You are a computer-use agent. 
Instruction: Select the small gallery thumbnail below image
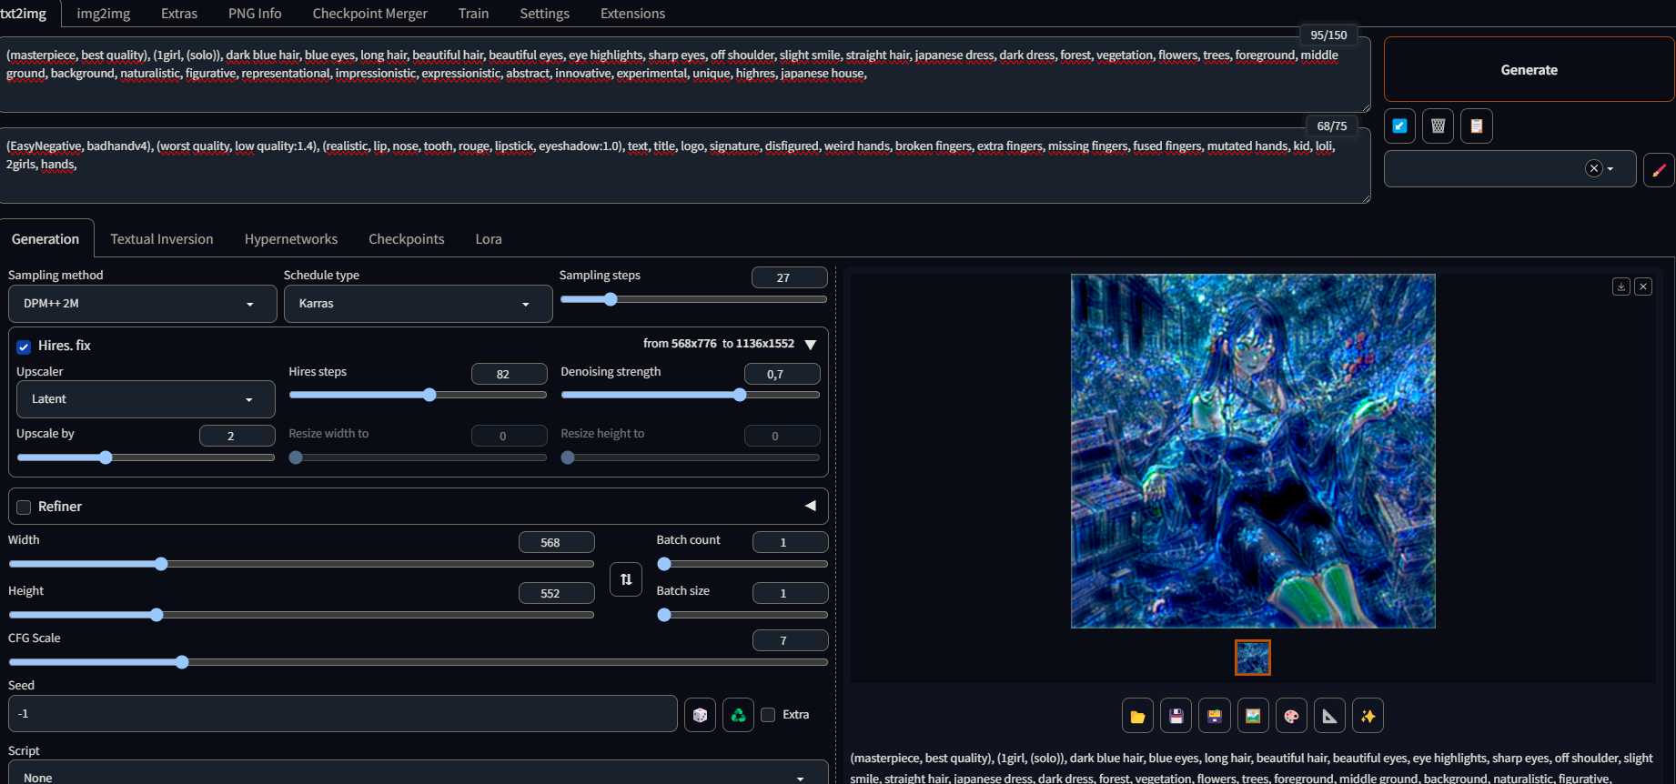click(x=1253, y=658)
